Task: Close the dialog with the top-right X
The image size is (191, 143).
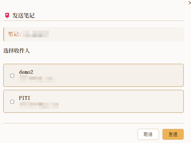Action: tap(190, 3)
